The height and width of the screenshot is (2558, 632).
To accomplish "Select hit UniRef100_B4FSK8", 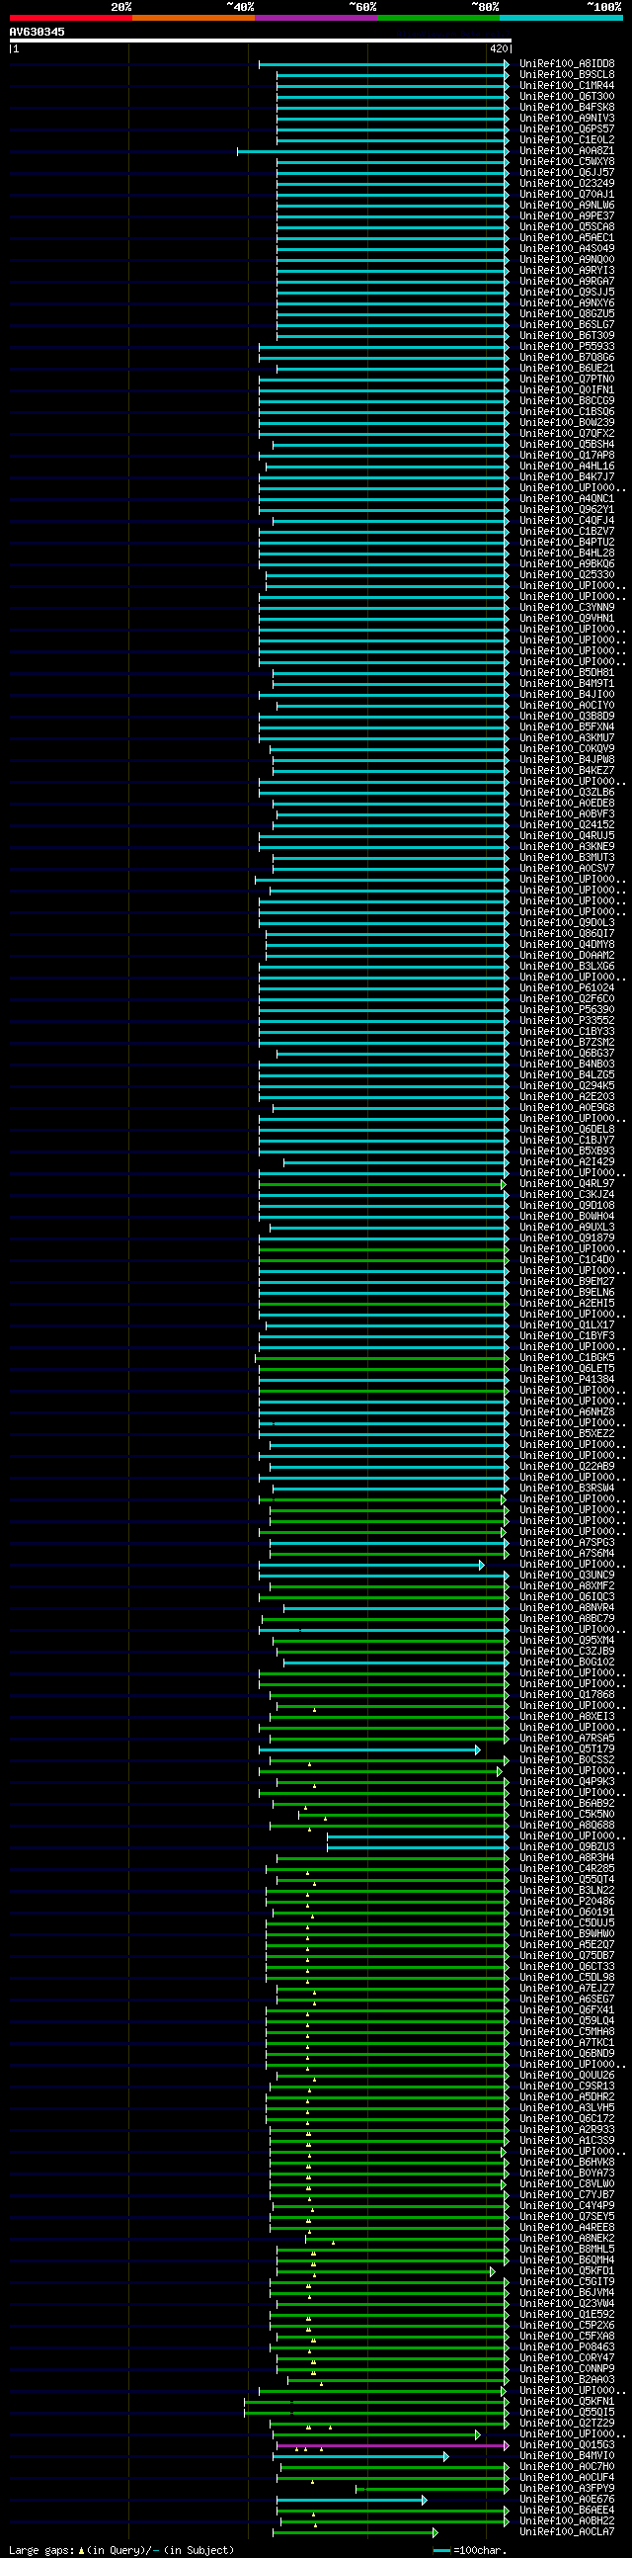I will (x=567, y=109).
